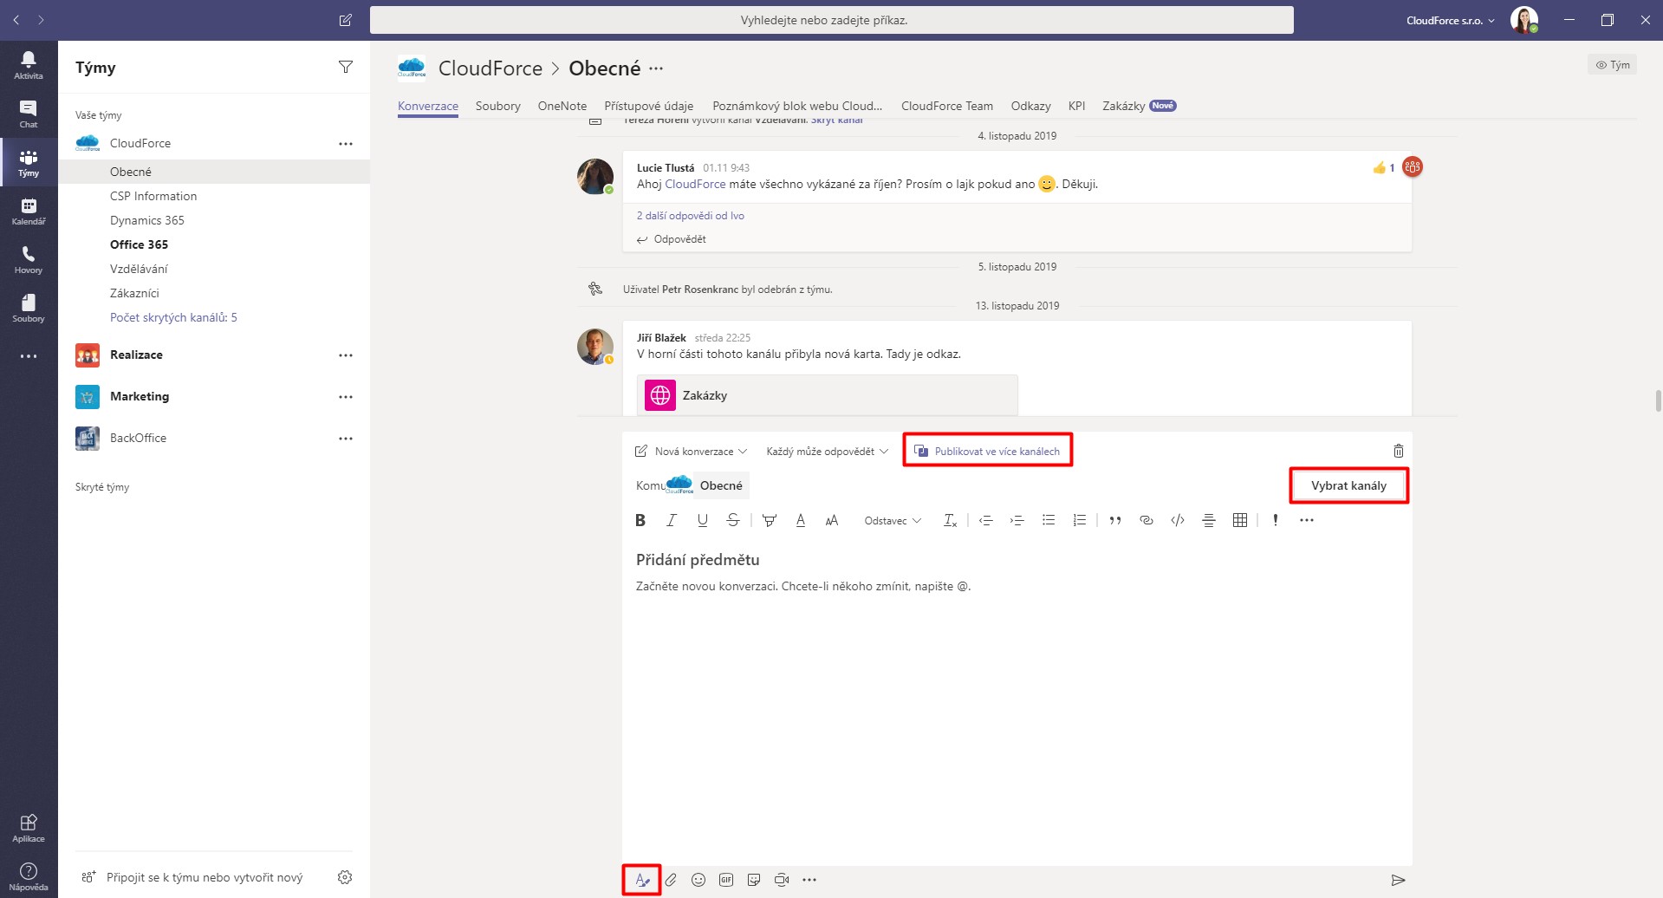Open Obecné channel more options
1663x898 pixels.
[656, 68]
